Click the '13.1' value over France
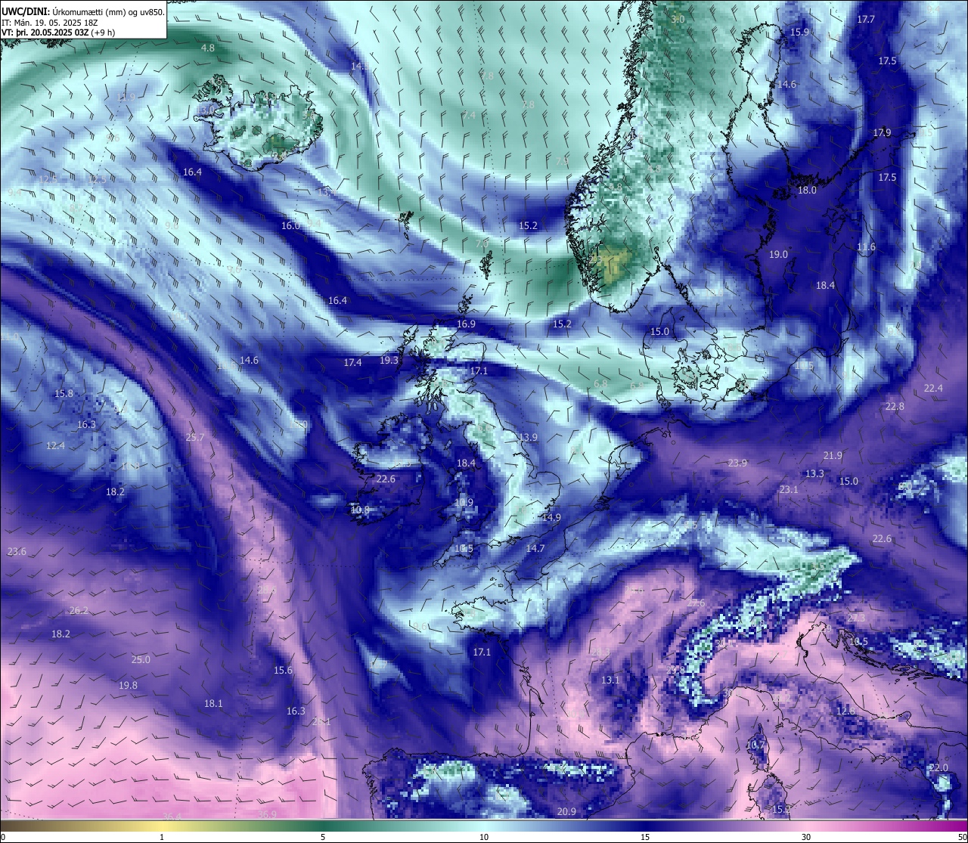This screenshot has width=968, height=843. tap(610, 680)
